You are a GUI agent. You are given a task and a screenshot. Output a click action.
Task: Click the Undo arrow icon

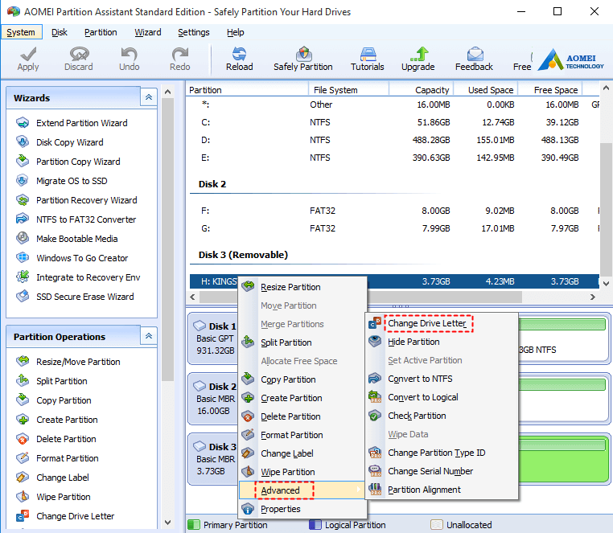(130, 54)
